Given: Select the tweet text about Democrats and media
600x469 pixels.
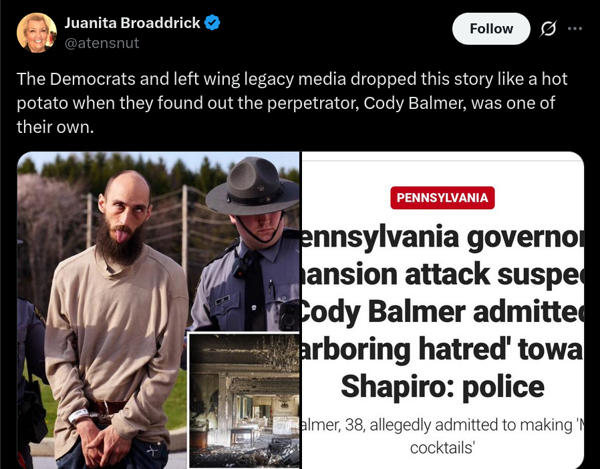Looking at the screenshot, I should pyautogui.click(x=292, y=103).
